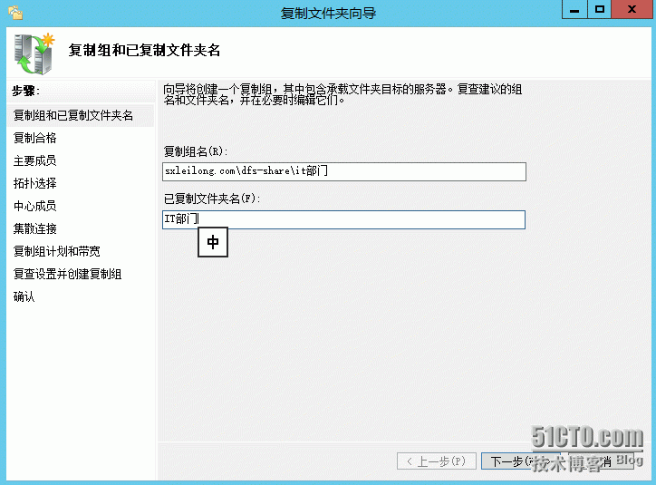The width and height of the screenshot is (656, 485).
Task: Select step 拓扑选择
Action: click(x=34, y=183)
